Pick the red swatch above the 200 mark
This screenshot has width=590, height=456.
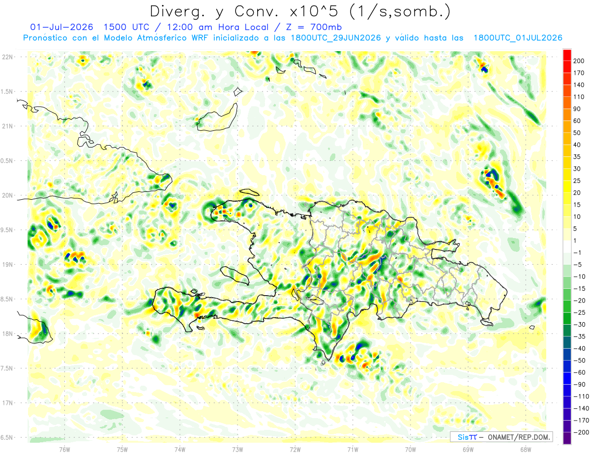tap(567, 55)
